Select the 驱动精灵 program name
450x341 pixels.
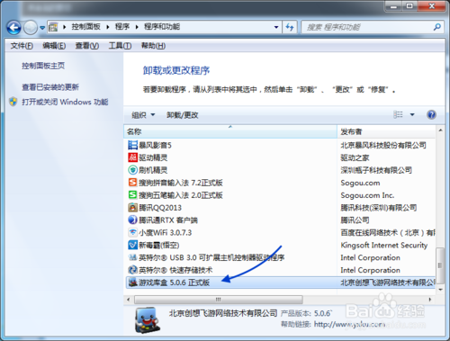[153, 157]
